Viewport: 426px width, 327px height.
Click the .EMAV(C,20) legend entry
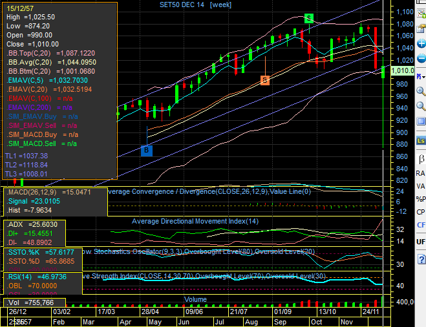click(49, 89)
